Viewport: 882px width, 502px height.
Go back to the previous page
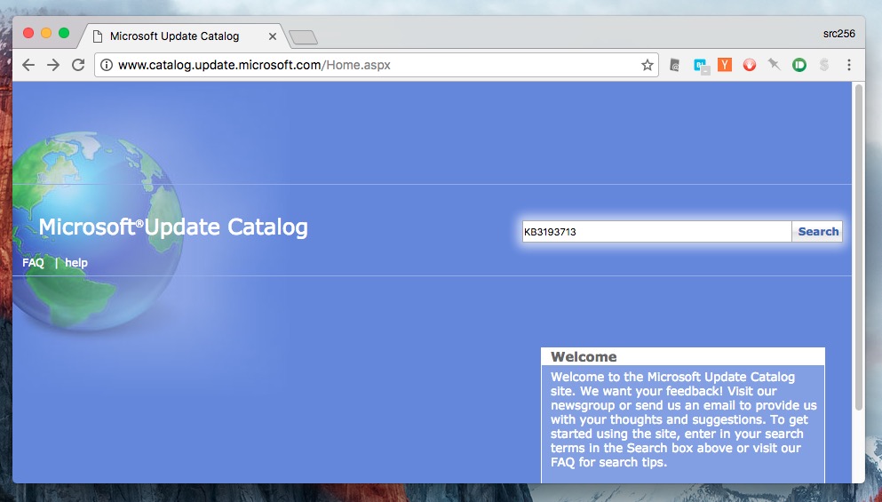28,65
